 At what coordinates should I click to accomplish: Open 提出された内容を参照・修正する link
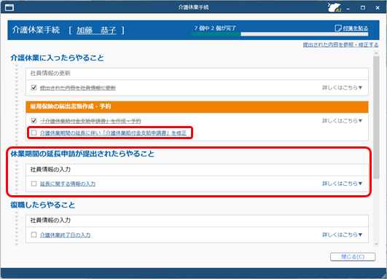[x=340, y=44]
